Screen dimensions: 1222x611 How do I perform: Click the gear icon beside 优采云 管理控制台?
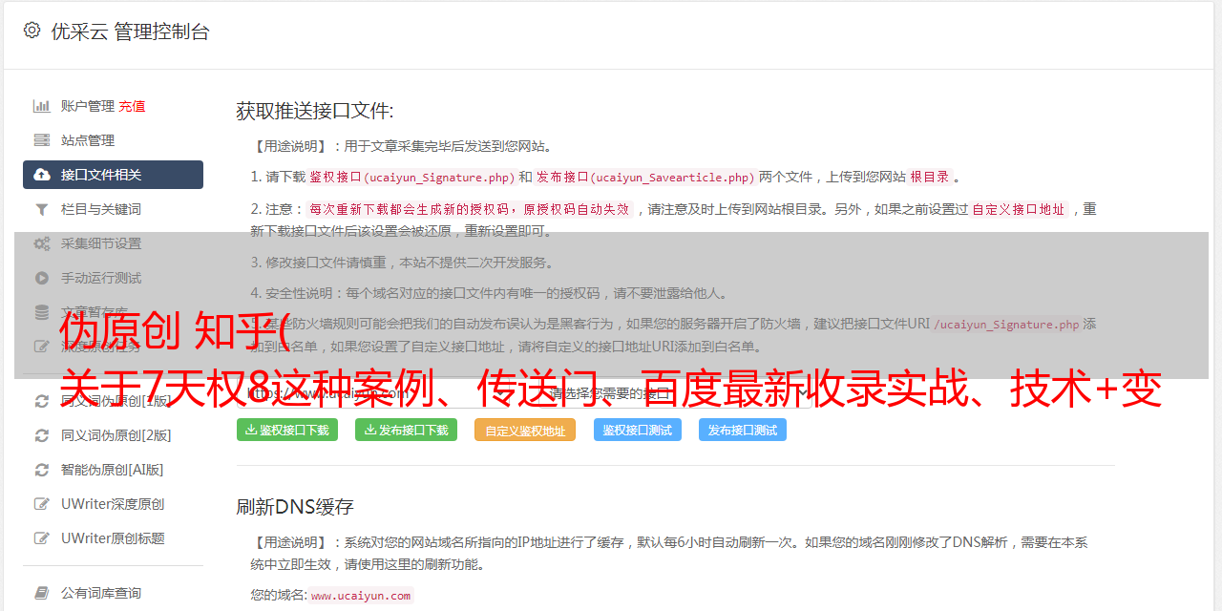coord(32,31)
